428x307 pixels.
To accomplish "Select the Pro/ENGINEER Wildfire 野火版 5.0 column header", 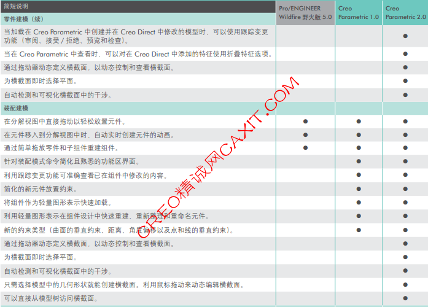I will coord(305,13).
